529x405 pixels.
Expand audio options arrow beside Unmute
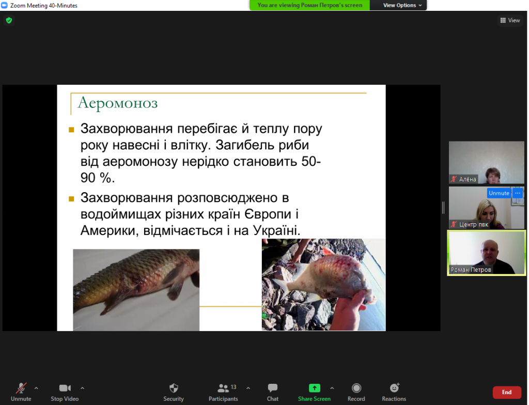[36, 388]
